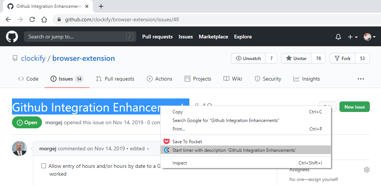Reload the page with refresh icon

pos(32,20)
